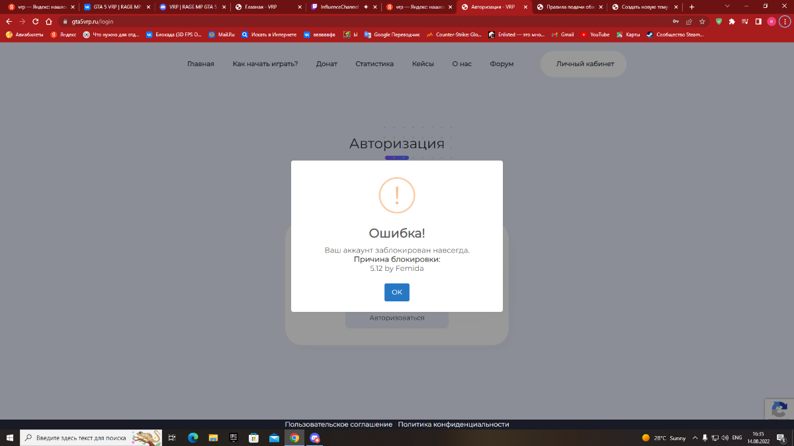
Task: Open the 'Статистика' menu item
Action: [x=374, y=64]
